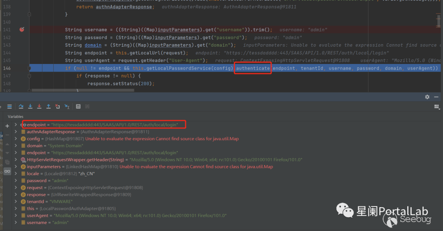Viewport: 443px width, 231px height.
Task: Click the red Force Step Into arrow
Action: point(39,106)
